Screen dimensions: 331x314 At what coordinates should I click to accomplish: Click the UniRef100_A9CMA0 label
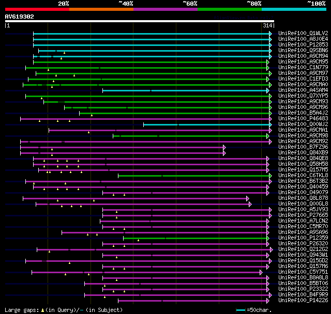[x=303, y=85]
